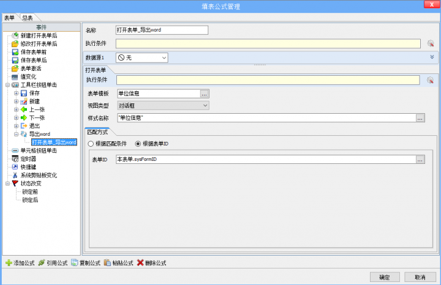Click the 表单ID input field
This screenshot has height=285, width=441.
click(266, 160)
